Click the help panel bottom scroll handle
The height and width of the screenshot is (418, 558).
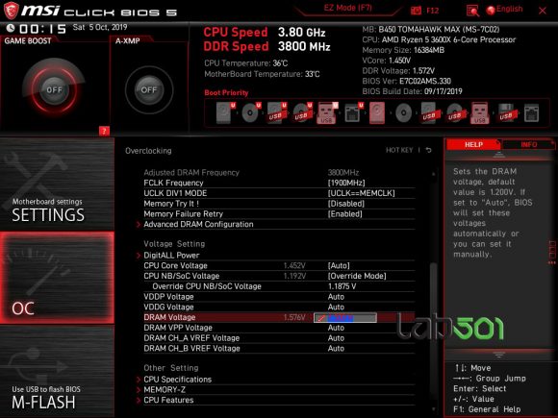498,355
